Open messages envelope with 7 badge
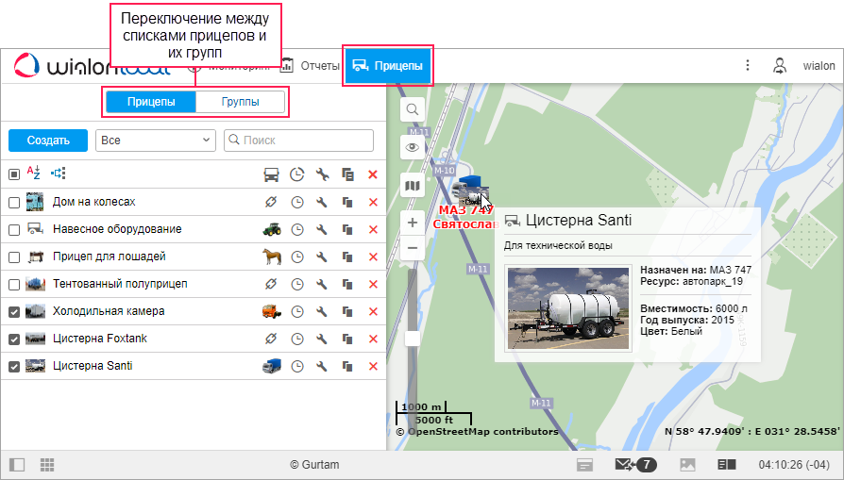 pos(635,465)
